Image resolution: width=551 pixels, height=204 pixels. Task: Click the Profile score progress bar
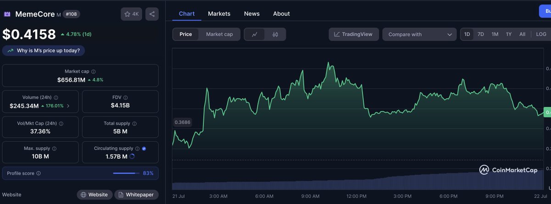tap(126, 173)
